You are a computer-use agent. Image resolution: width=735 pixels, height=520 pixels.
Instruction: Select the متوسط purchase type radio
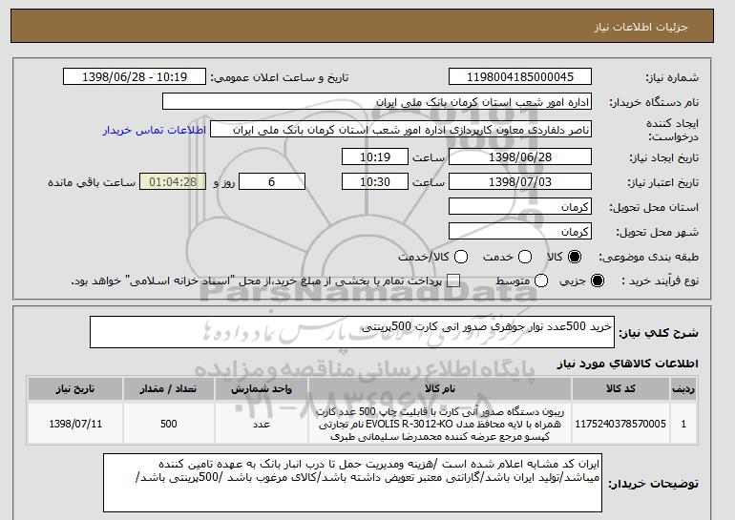[541, 281]
